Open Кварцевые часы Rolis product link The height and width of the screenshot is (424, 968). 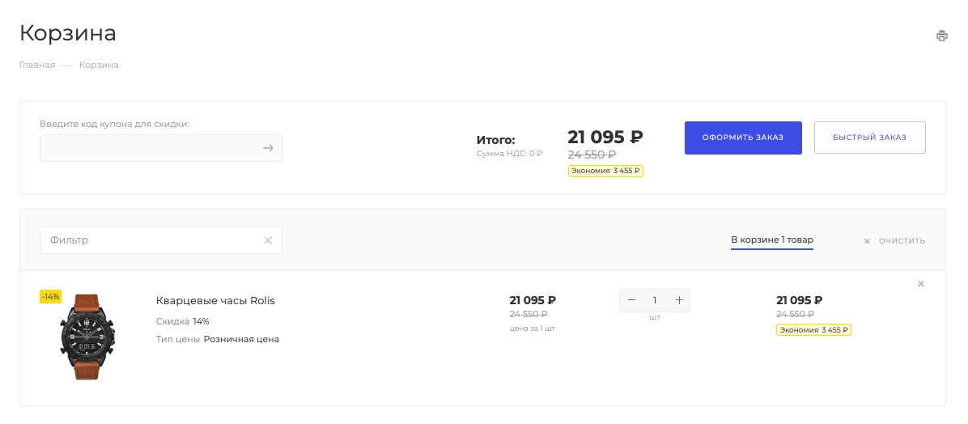click(x=215, y=300)
